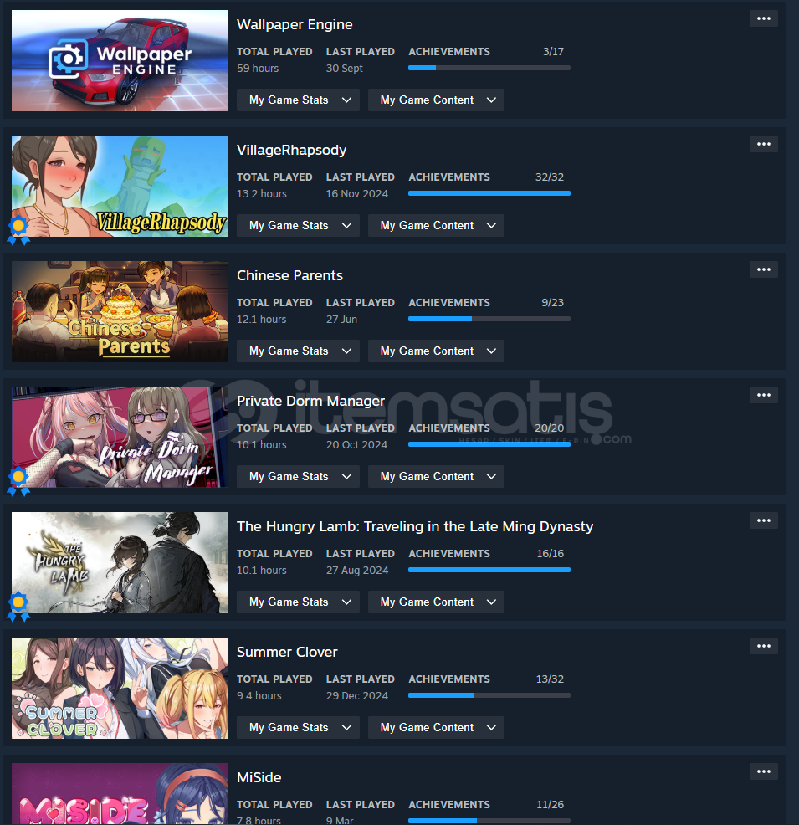Image resolution: width=799 pixels, height=825 pixels.
Task: Click the MiSide game banner image
Action: 120,794
